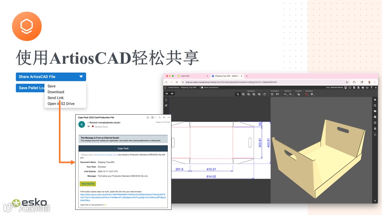Switch to the Shipping Tray.ARD browser tab
The image size is (382, 215).
pos(227,76)
